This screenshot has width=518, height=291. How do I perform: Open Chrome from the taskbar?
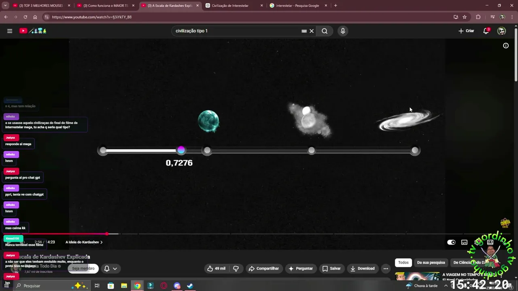tap(137, 286)
